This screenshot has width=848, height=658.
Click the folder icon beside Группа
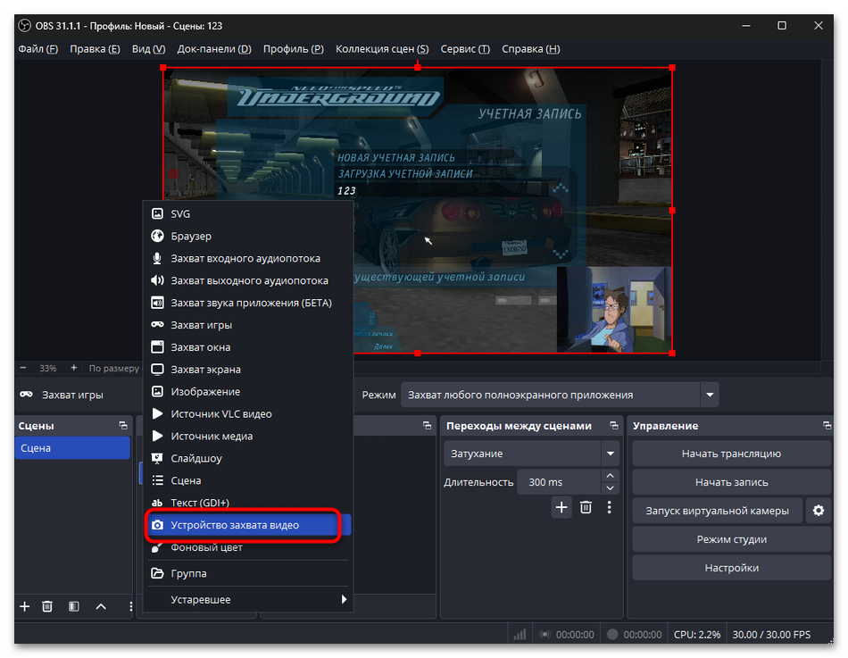[x=157, y=573]
